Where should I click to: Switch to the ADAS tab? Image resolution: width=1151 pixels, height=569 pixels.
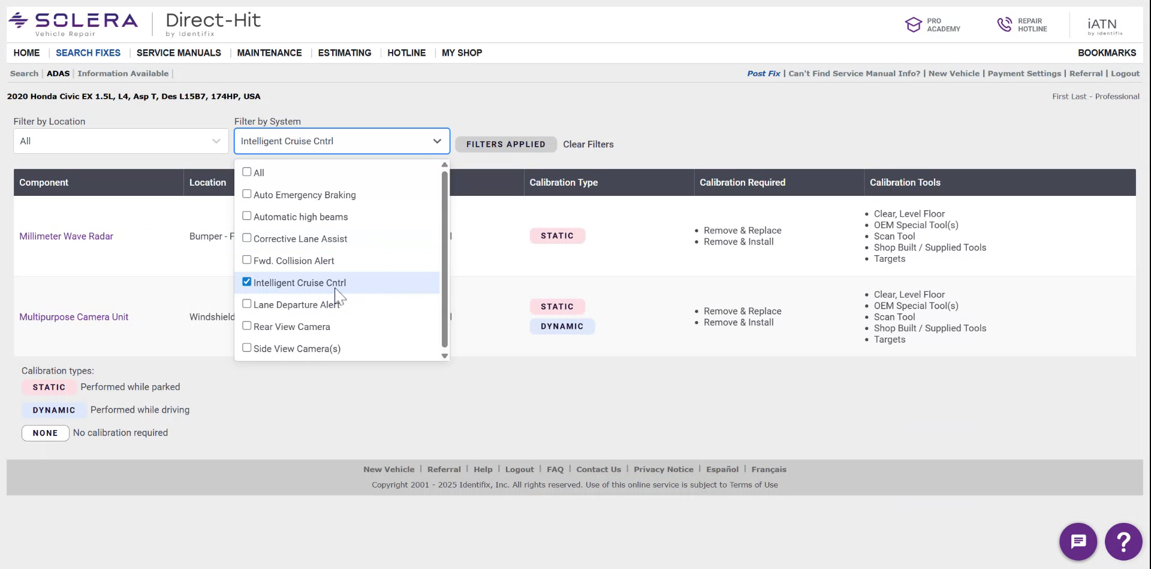[58, 73]
